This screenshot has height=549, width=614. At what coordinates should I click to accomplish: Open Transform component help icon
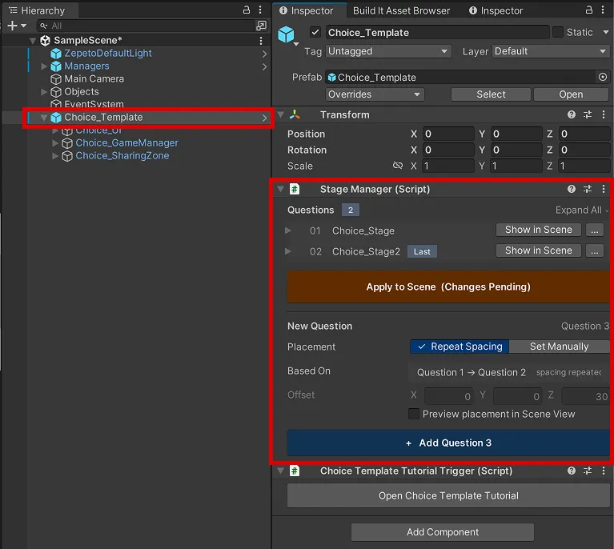pos(572,114)
